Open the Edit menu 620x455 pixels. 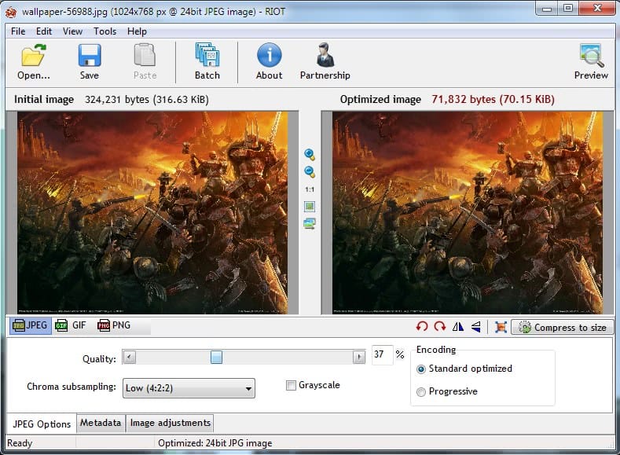pos(44,31)
